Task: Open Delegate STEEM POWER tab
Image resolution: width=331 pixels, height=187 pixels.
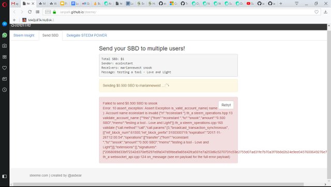Action: (x=87, y=35)
